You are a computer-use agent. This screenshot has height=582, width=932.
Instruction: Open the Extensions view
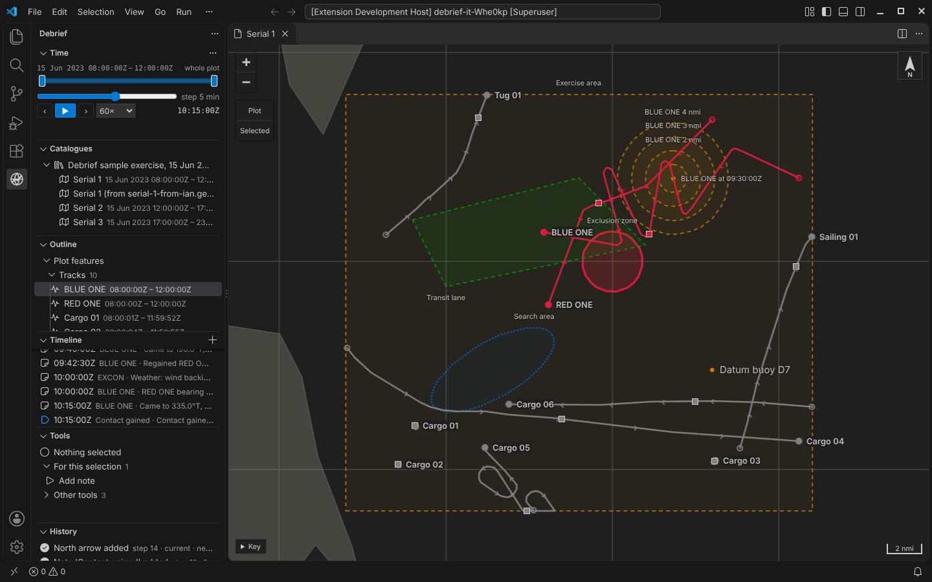pyautogui.click(x=17, y=151)
